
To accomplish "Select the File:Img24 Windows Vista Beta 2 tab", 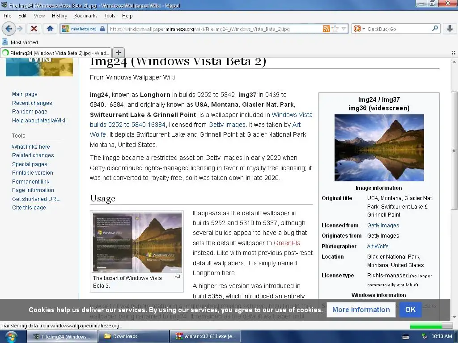I will [56, 53].
